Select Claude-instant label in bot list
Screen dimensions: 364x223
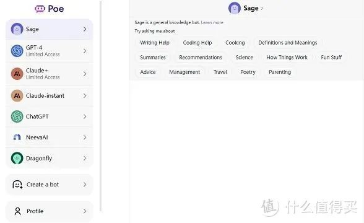pyautogui.click(x=45, y=95)
